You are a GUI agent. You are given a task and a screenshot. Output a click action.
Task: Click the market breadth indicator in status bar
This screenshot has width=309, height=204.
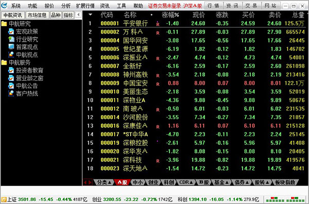[285, 199]
